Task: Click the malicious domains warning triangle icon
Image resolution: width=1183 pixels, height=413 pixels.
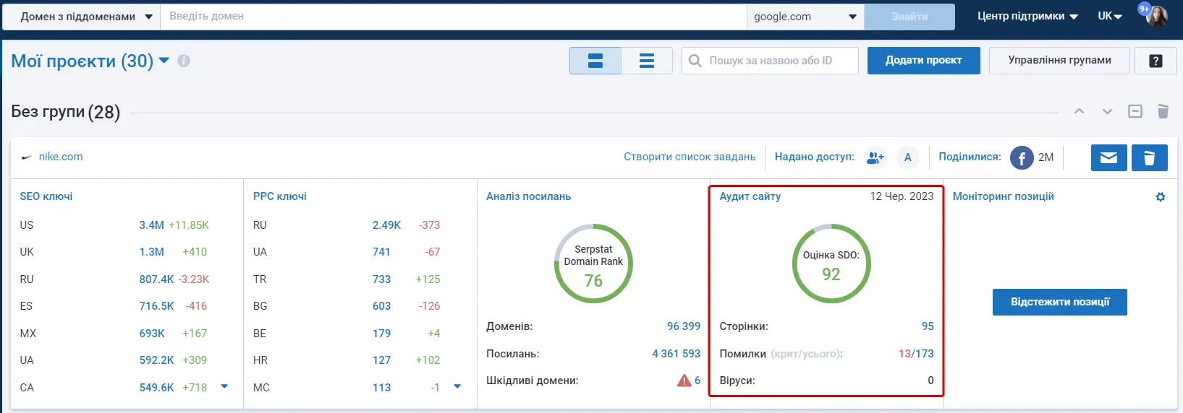Action: [x=684, y=380]
